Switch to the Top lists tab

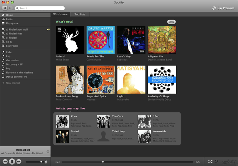coord(80,15)
